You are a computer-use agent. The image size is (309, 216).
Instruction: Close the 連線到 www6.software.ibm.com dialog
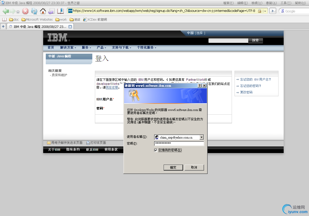coord(204,86)
